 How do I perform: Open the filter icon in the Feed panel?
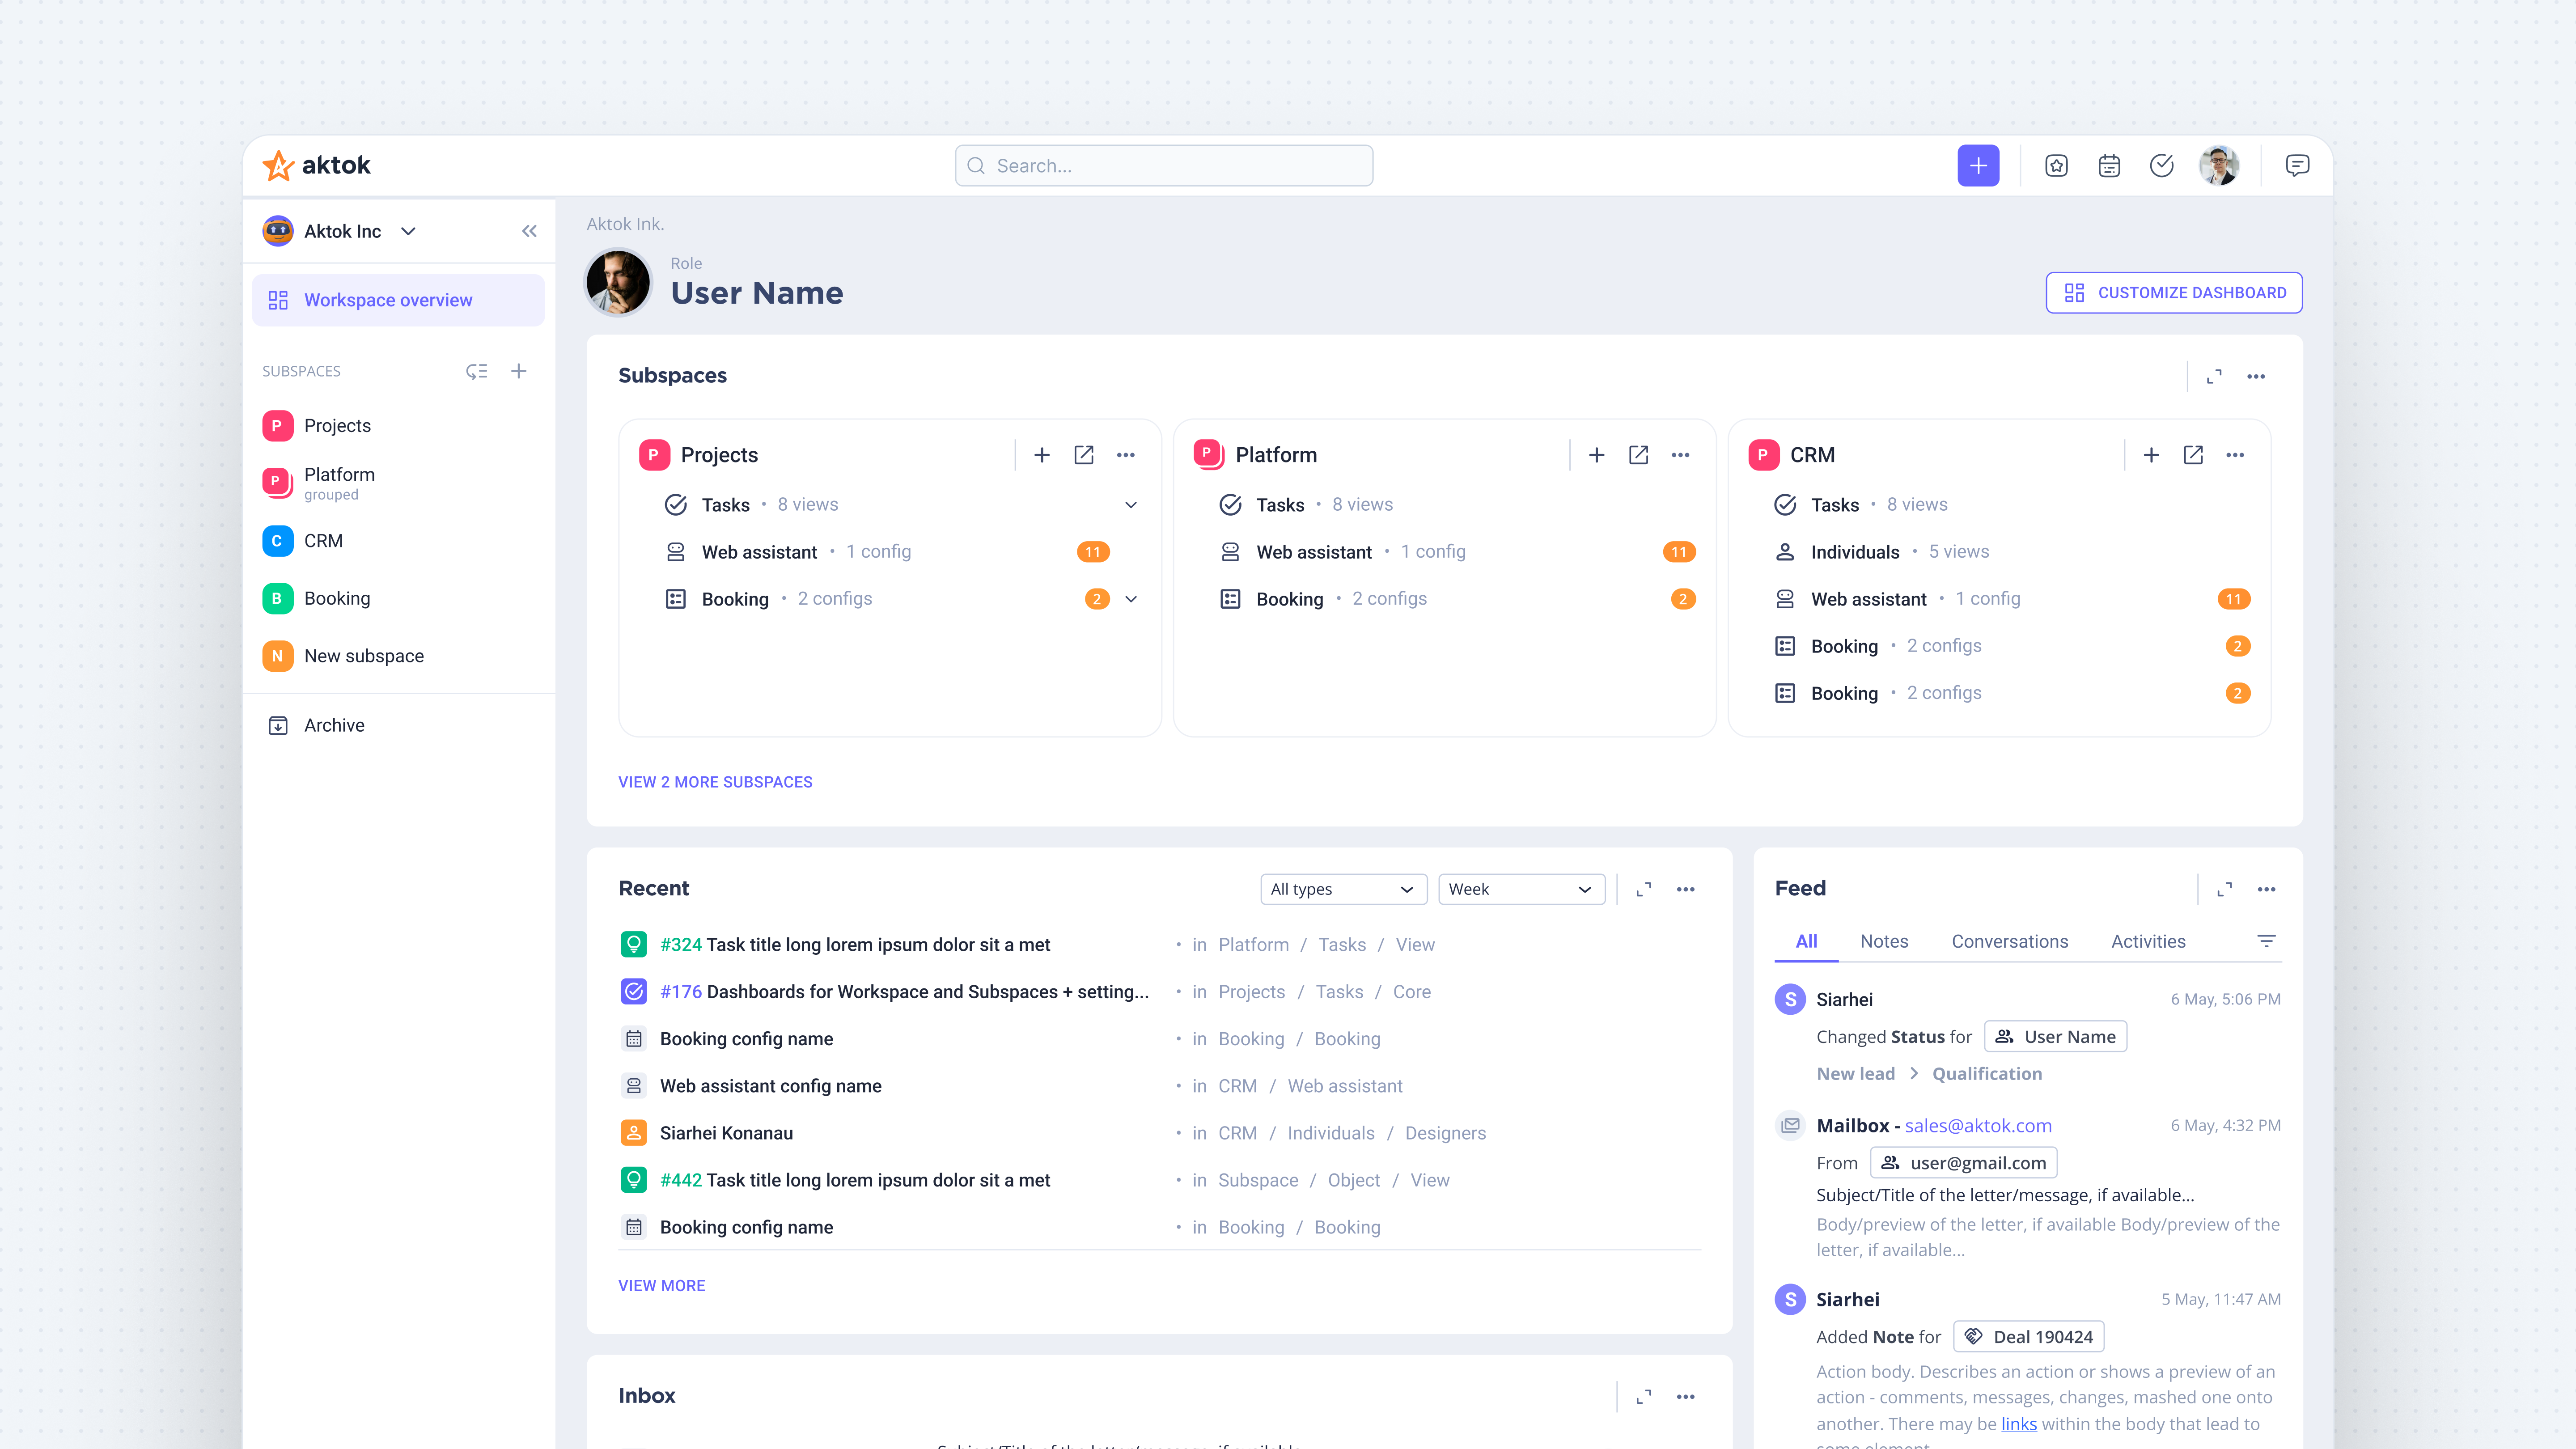coord(2266,941)
